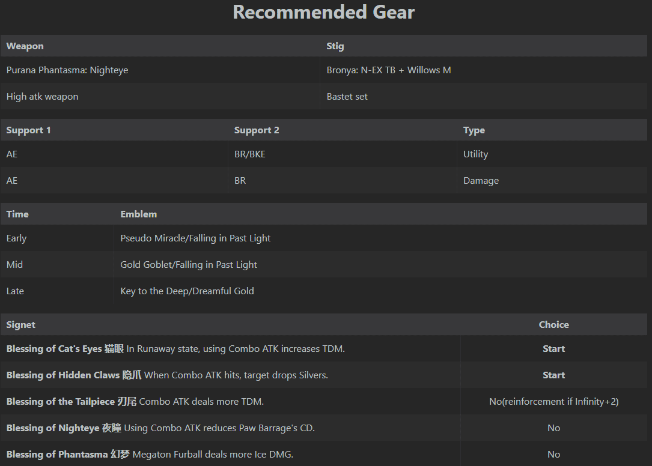Image resolution: width=652 pixels, height=466 pixels.
Task: Click the Blessing of Nighteye signet row
Action: tap(160, 428)
